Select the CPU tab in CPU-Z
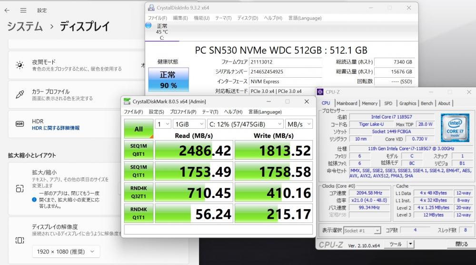Image resolution: width=476 pixels, height=265 pixels. (x=326, y=103)
